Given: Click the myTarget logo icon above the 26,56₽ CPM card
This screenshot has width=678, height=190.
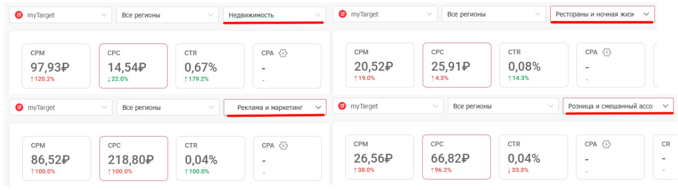Looking at the screenshot, I should [x=342, y=106].
